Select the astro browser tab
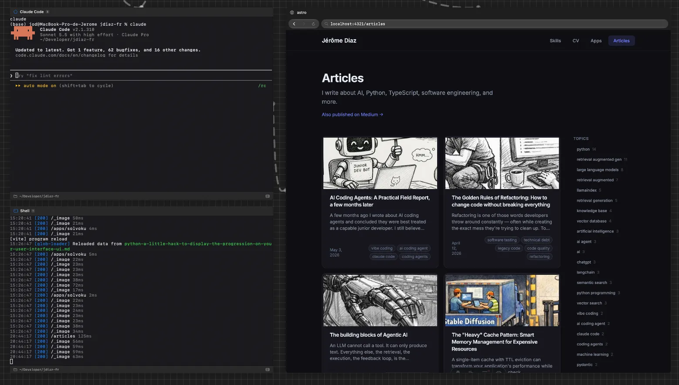679x385 pixels. click(x=302, y=13)
